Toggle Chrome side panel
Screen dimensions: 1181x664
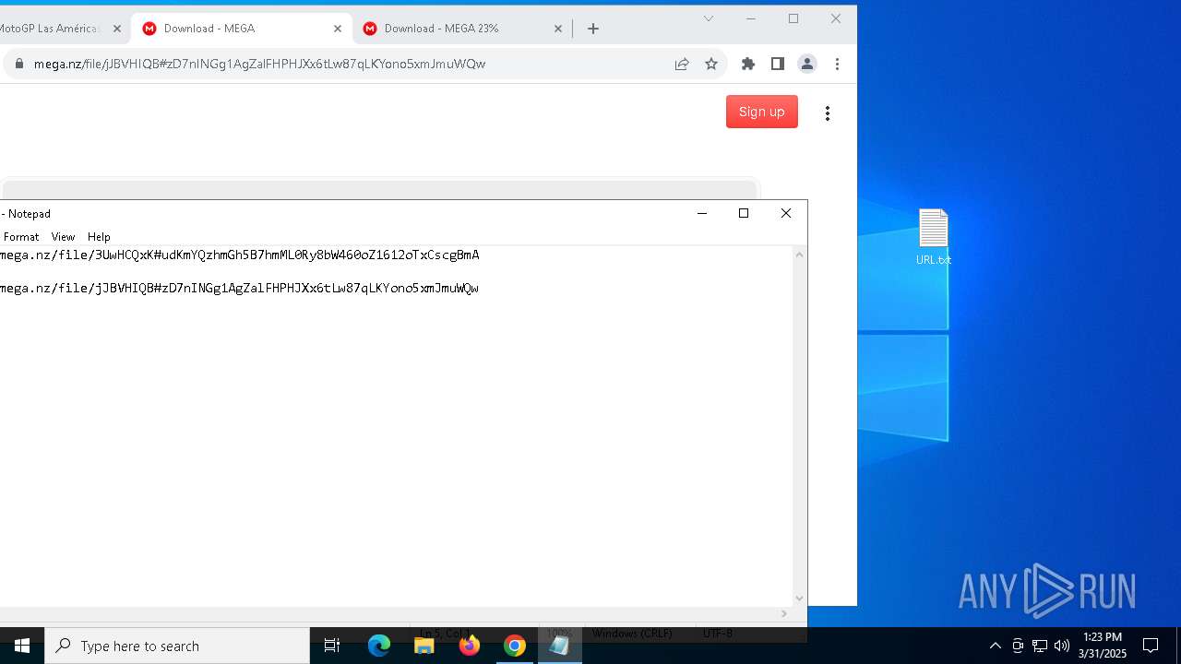tap(778, 64)
